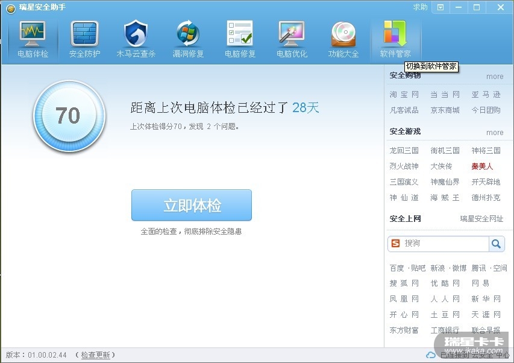
Task: Open the 街机三国 game link
Action: pos(445,151)
